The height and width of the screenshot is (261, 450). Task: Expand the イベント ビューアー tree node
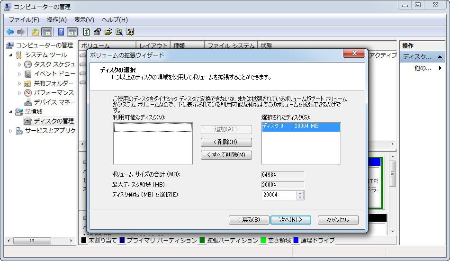(19, 74)
